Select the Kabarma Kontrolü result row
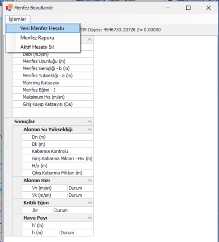This screenshot has height=242, width=219. (x=58, y=151)
